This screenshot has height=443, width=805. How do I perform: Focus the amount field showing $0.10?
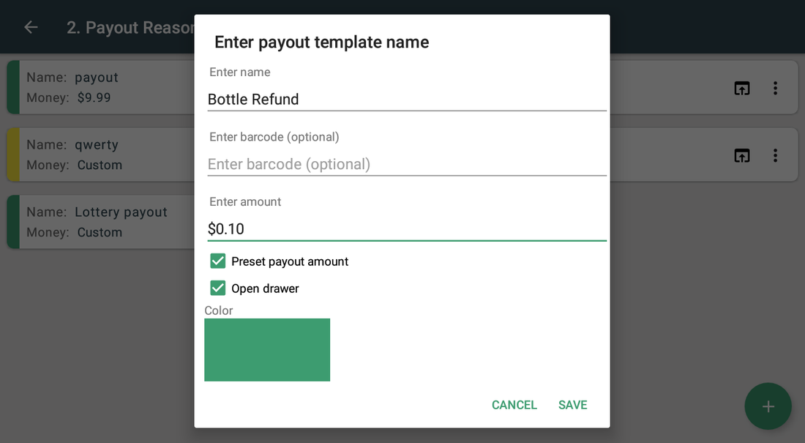click(407, 228)
